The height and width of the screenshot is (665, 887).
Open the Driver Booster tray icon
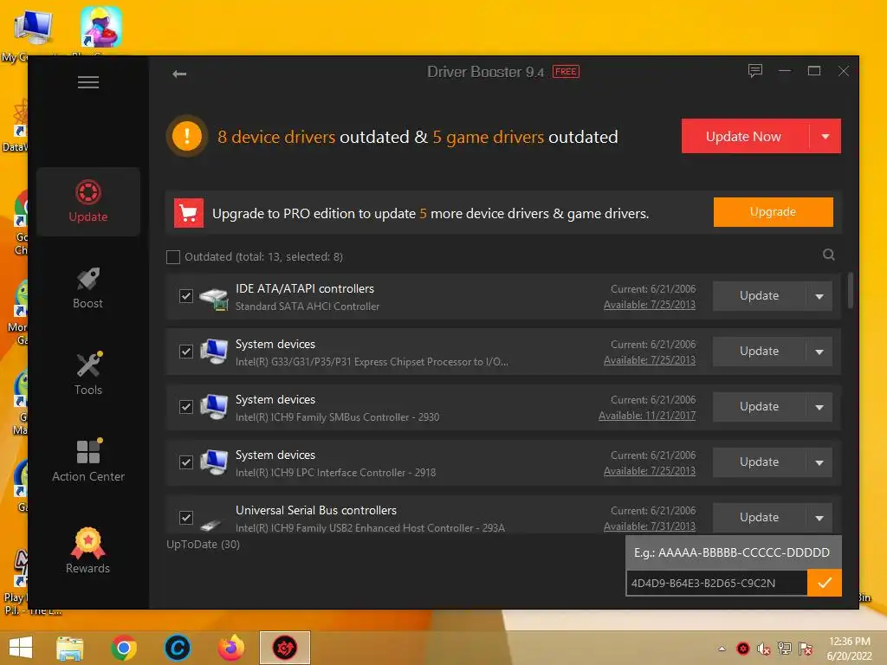742,649
